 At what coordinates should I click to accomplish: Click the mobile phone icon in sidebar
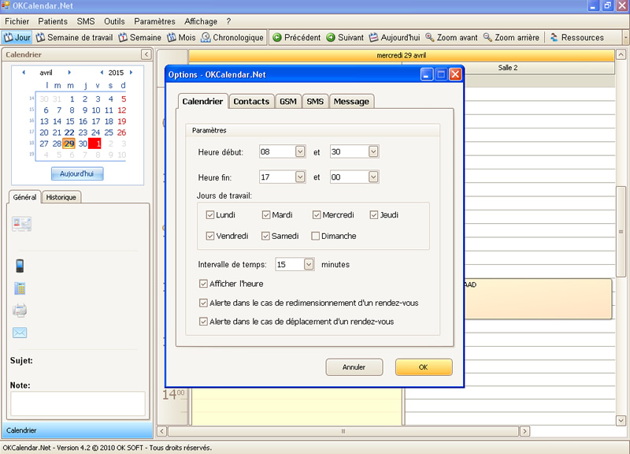[20, 266]
